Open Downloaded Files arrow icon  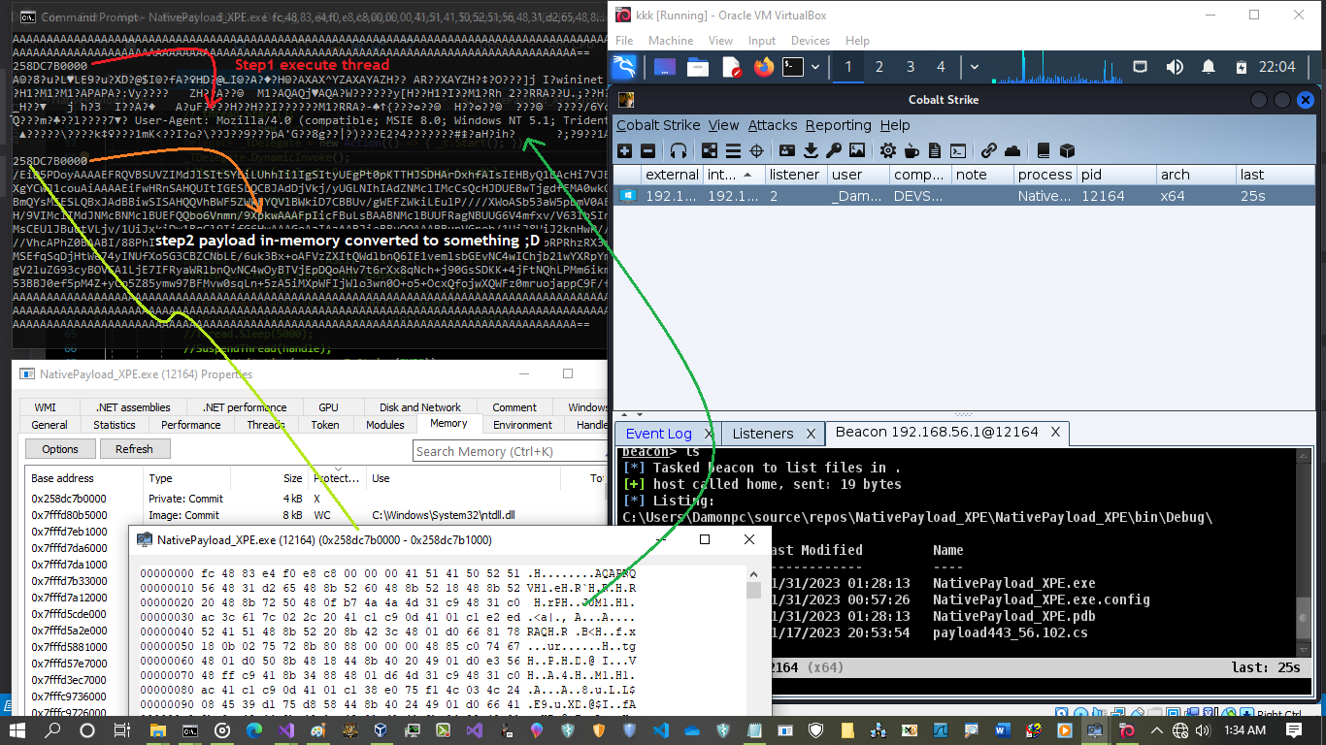811,150
